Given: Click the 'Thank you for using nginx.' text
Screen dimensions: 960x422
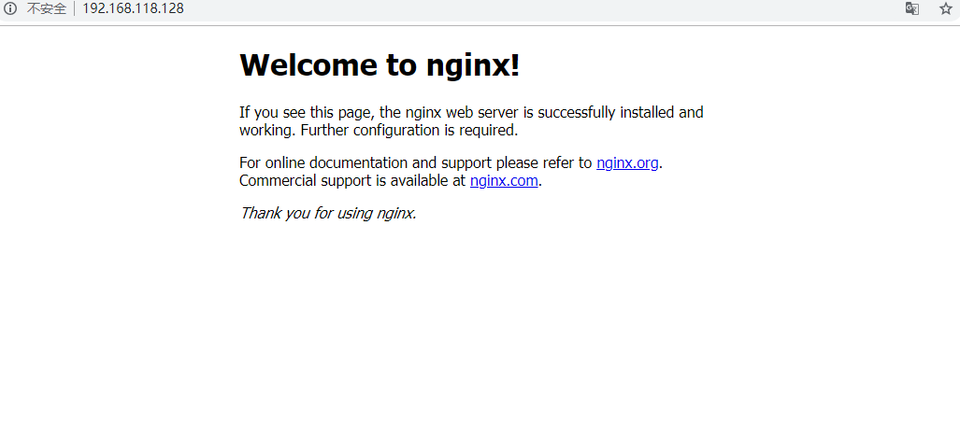Looking at the screenshot, I should tap(328, 213).
